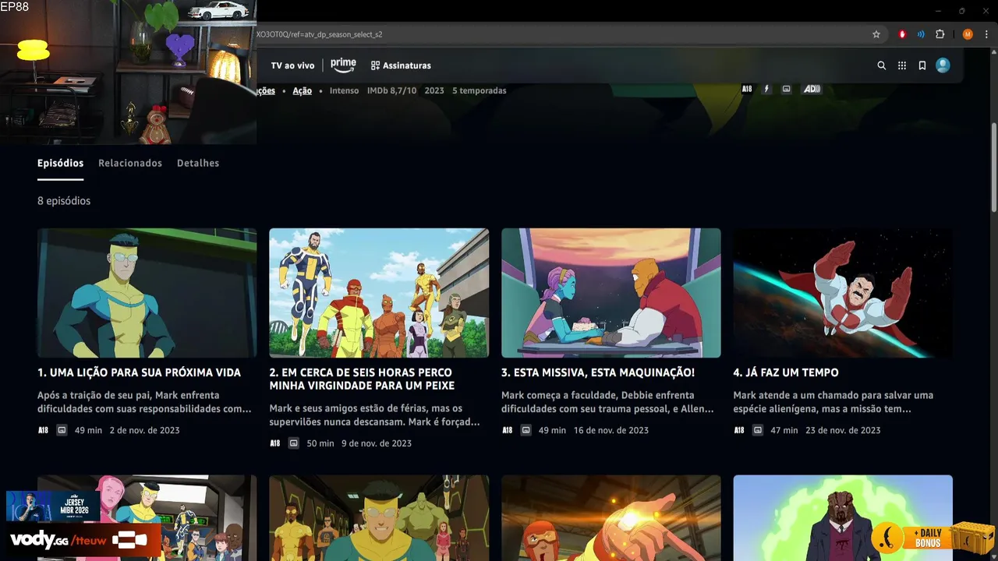Open the Prime Video user avatar
Screen dimensions: 998x561
click(x=943, y=65)
